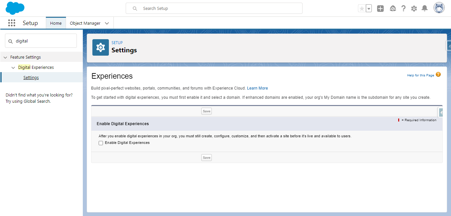Open the global actions plus icon
Screen dimensions: 451x216
point(380,9)
